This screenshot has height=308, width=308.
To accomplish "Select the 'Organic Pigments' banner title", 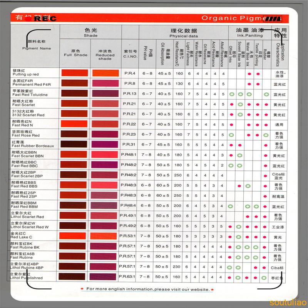I will [241, 18].
